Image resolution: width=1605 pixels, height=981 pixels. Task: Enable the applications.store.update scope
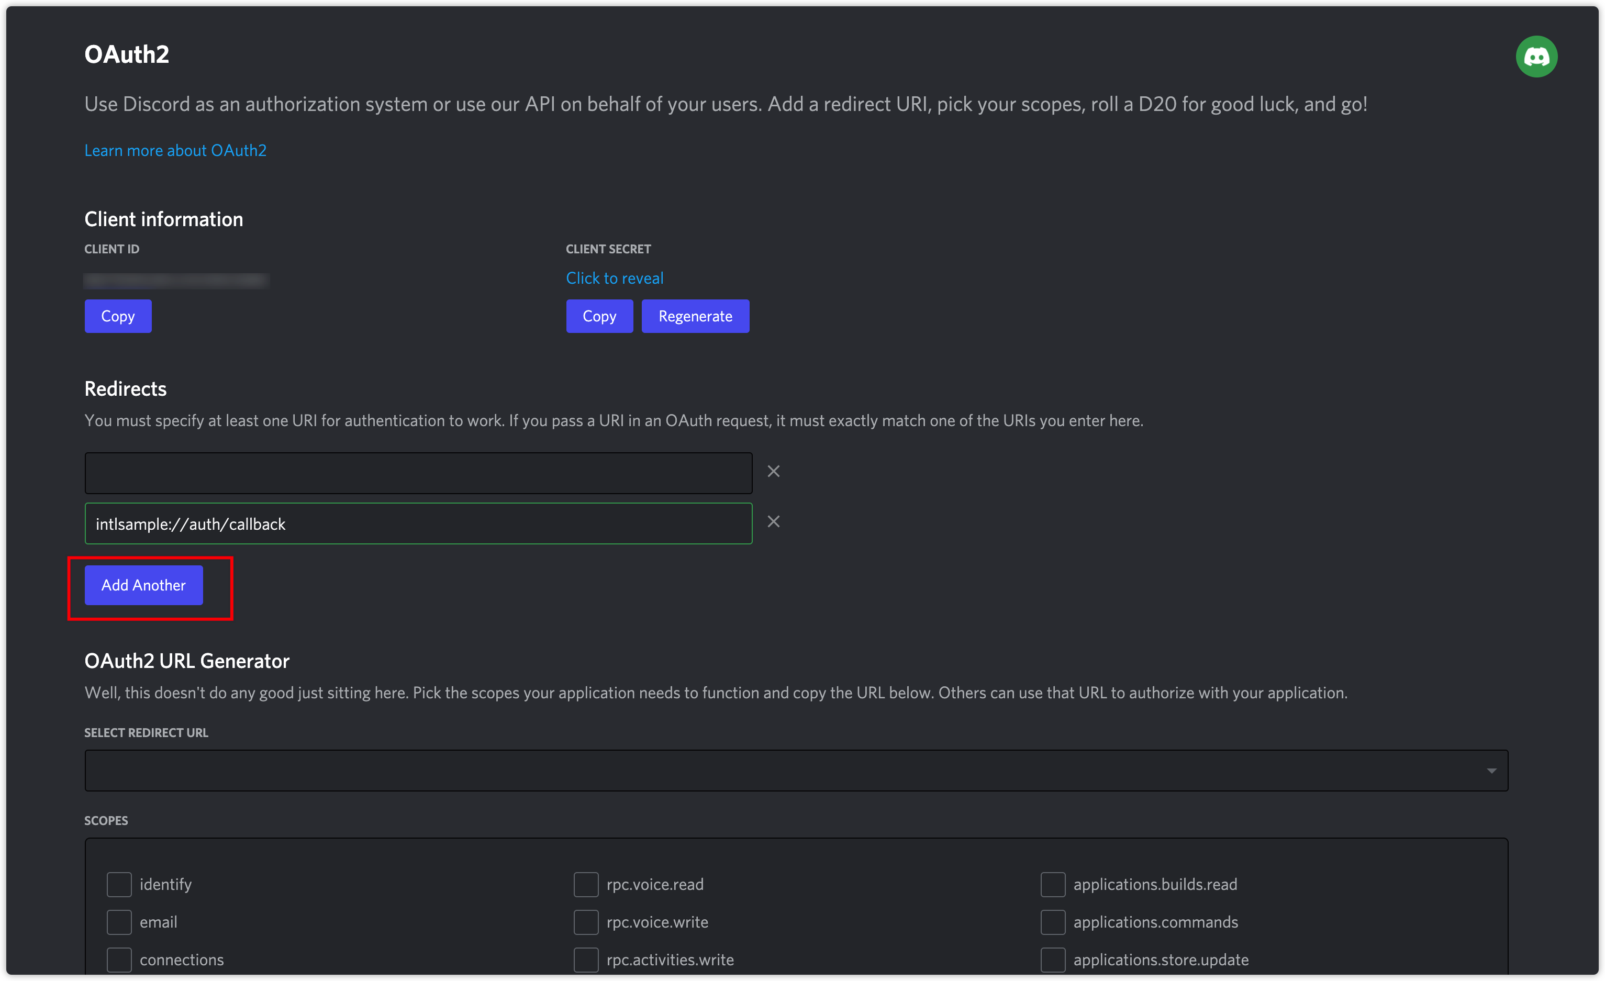(1053, 960)
